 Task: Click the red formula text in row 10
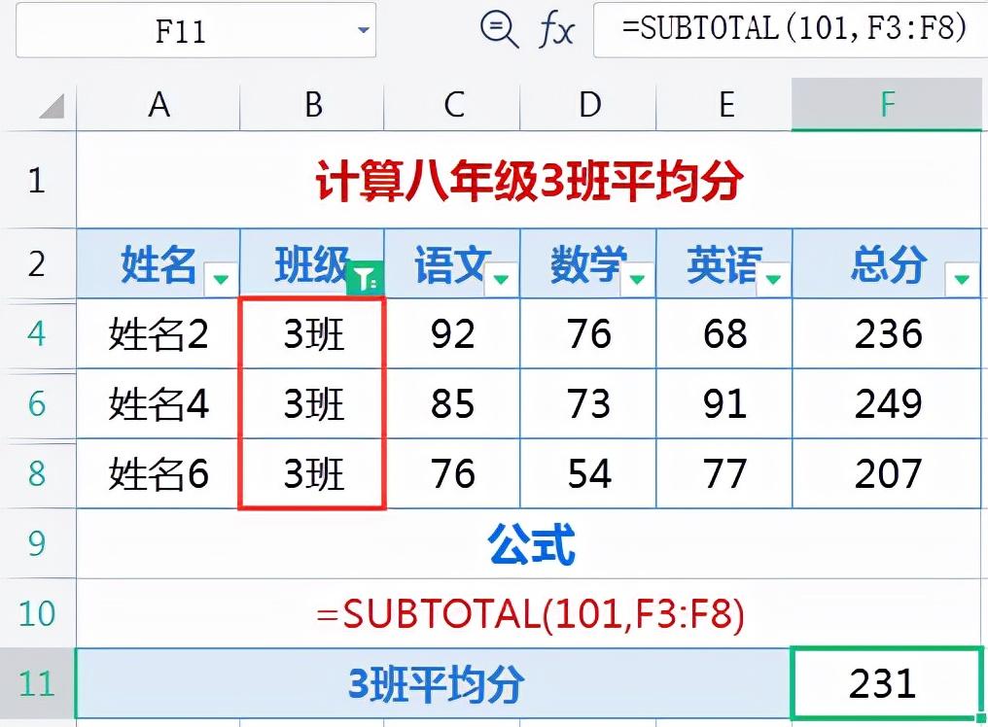point(530,613)
